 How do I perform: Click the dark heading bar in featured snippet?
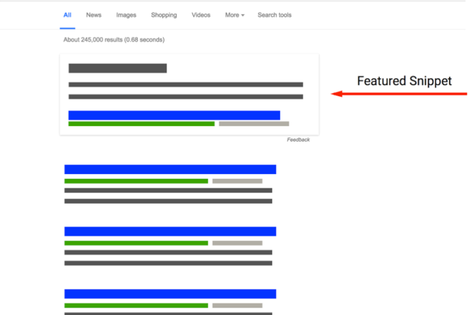(117, 68)
